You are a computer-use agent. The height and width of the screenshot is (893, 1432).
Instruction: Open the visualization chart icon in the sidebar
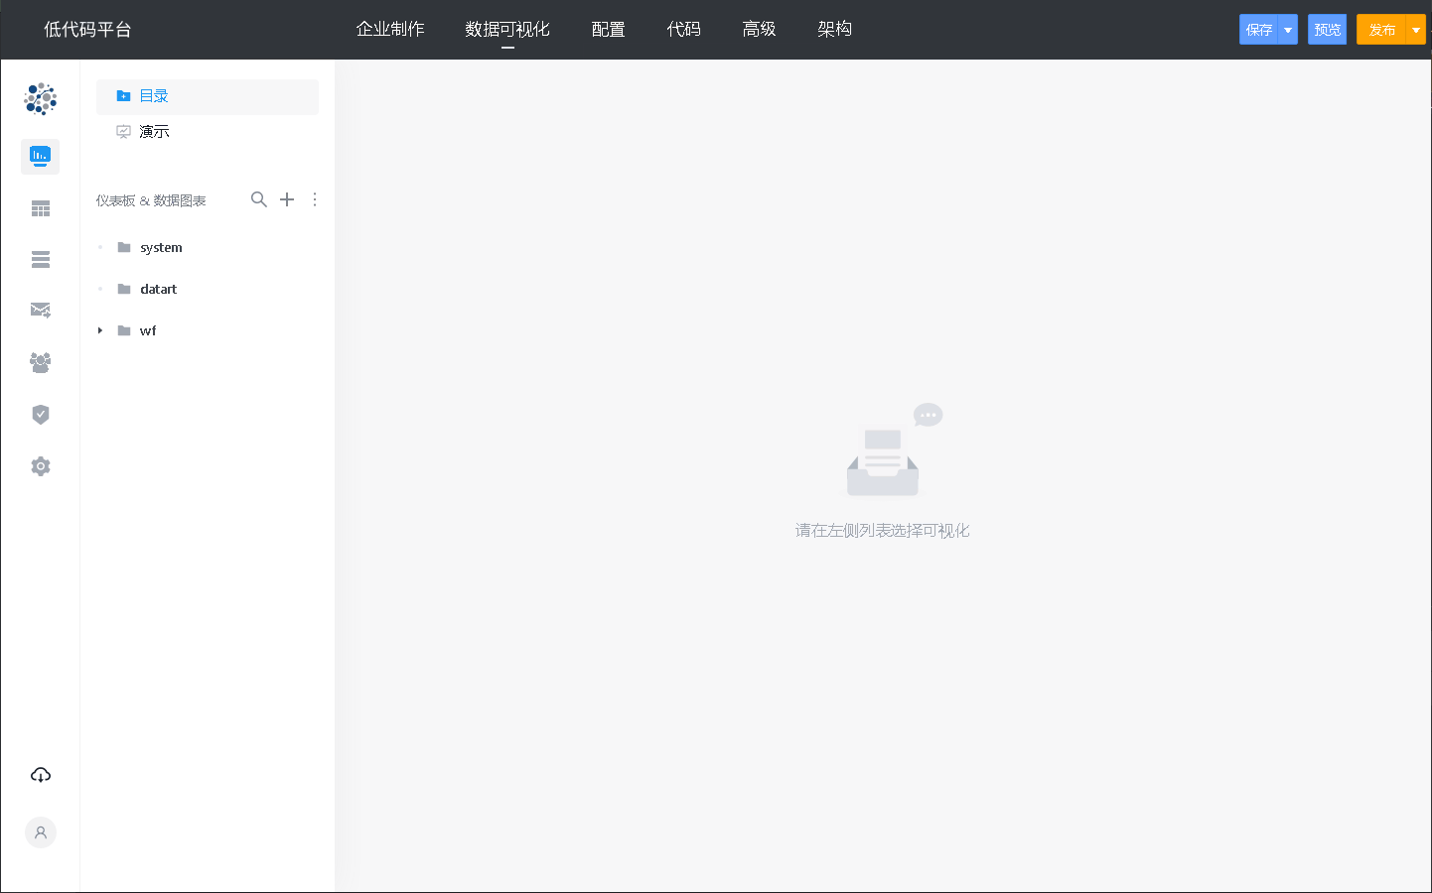[x=40, y=157]
